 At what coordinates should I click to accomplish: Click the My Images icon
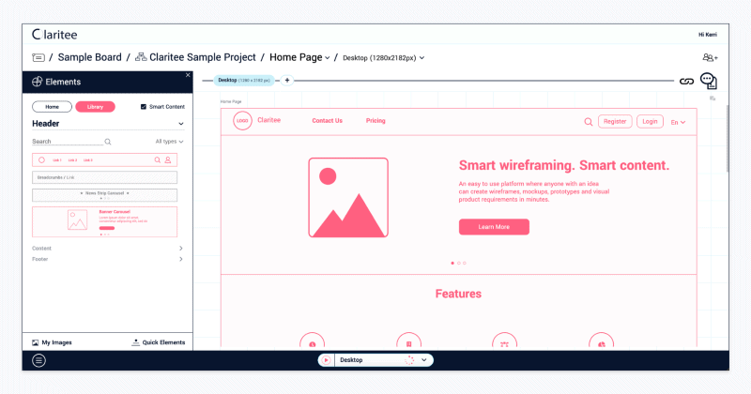[x=35, y=342]
